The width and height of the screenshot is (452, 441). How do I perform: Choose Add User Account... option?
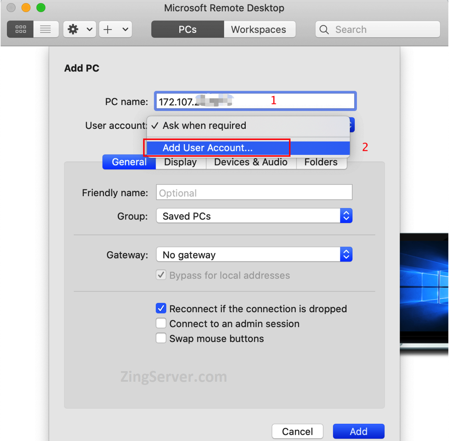pos(248,148)
